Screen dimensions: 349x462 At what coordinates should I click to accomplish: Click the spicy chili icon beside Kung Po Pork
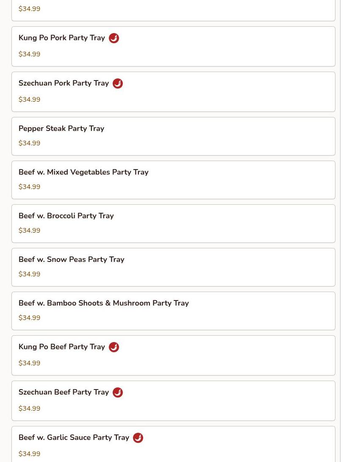click(114, 38)
